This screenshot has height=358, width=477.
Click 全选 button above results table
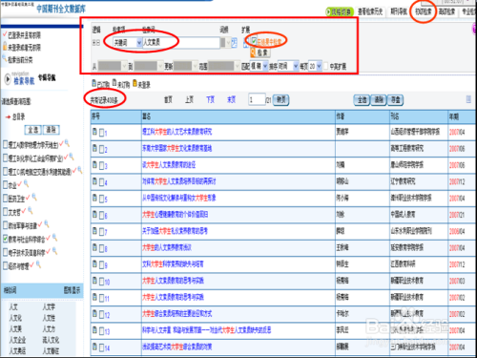point(362,100)
